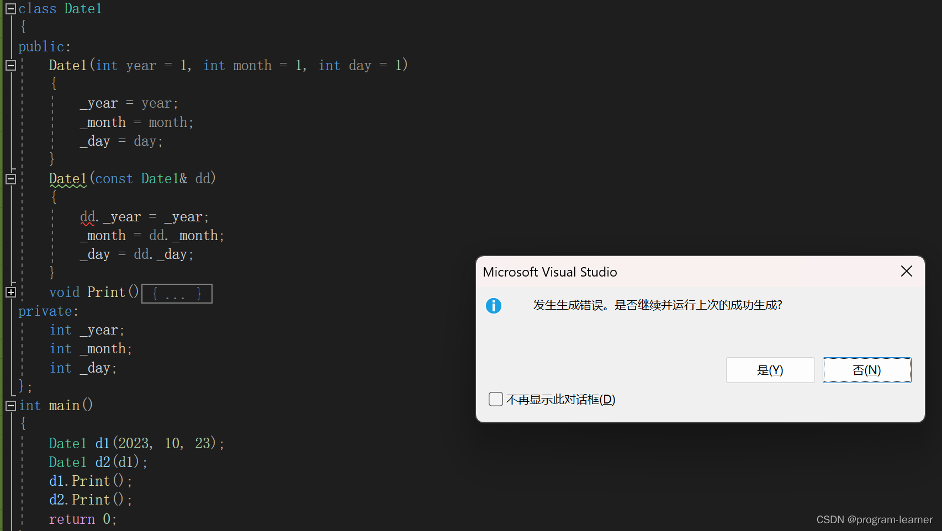Click the 否(N) button in the dialog
This screenshot has width=942, height=531.
click(867, 370)
